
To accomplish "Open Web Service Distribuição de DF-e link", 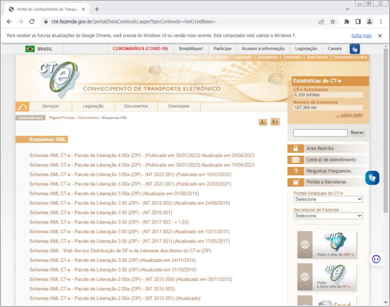I will click(121, 251).
